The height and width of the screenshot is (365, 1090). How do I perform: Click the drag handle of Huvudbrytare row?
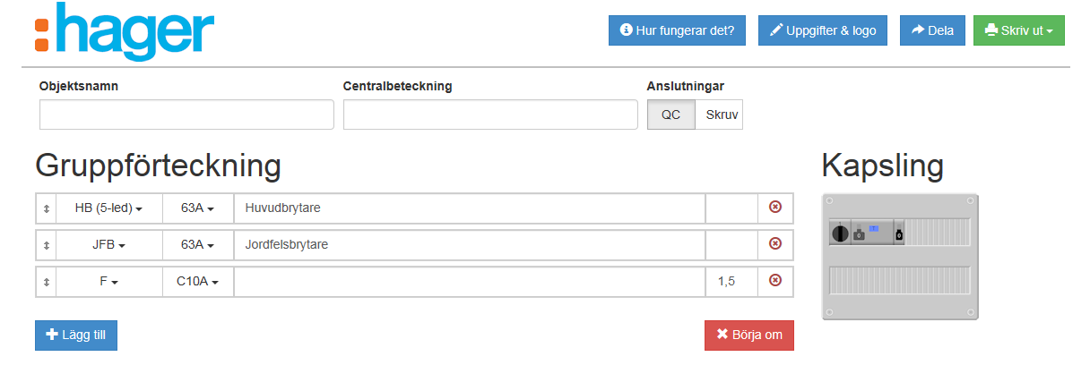coord(46,208)
